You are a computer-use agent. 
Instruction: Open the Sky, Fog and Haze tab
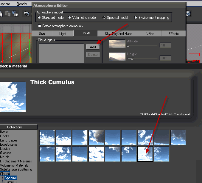point(118,34)
